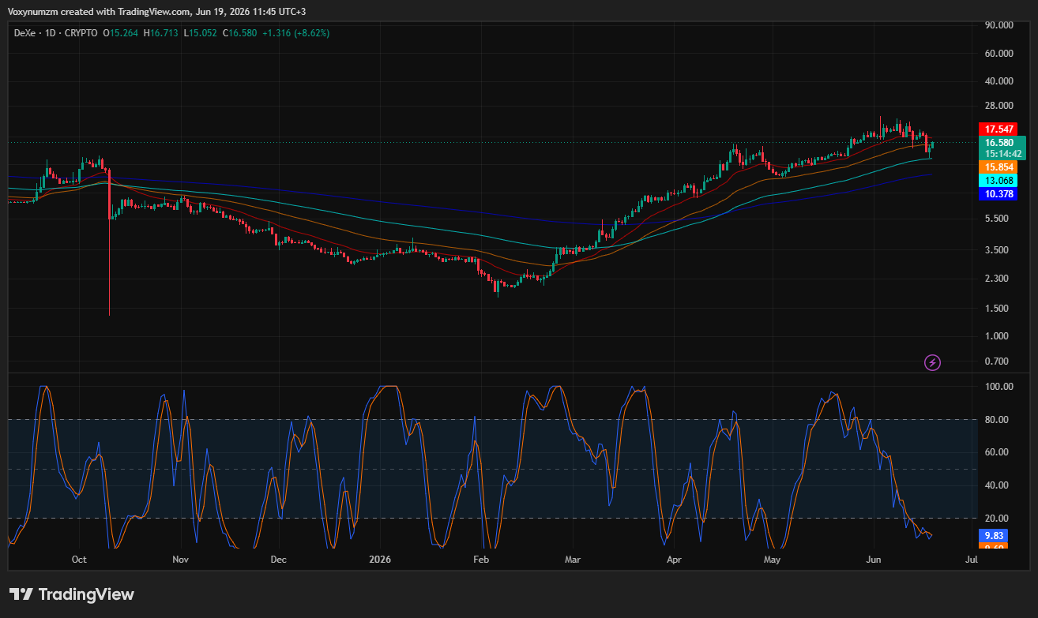Click the Jul time axis label
1038x618 pixels.
coord(972,560)
